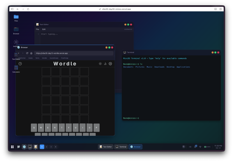
Task: Go forward in MiniOS Browser window
Action: [x=23, y=53]
